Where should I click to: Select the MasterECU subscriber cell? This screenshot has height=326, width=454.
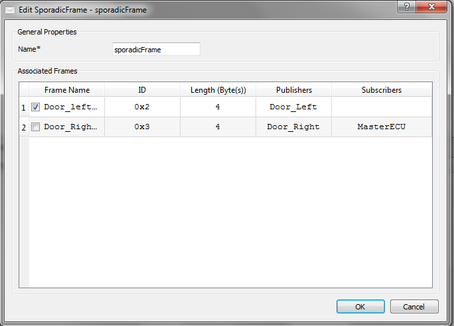382,127
